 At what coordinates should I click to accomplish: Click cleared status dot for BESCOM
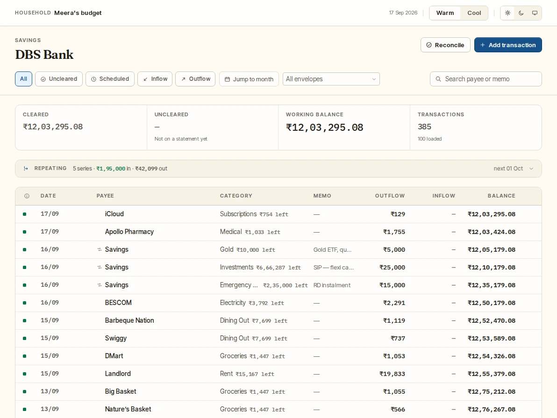point(24,303)
